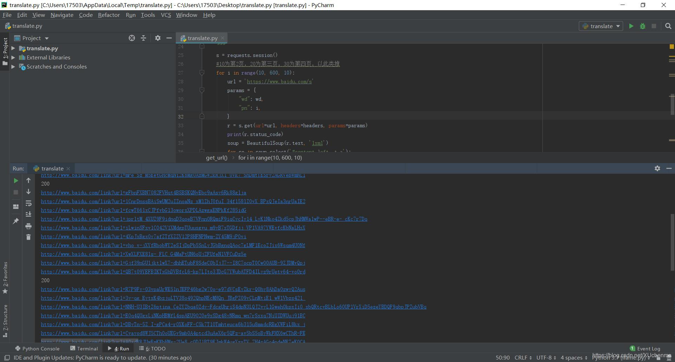The width and height of the screenshot is (675, 362).
Task: Click the Run panel stop square icon
Action: pos(16,192)
